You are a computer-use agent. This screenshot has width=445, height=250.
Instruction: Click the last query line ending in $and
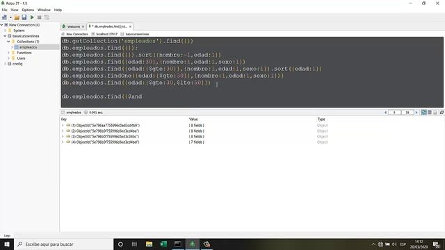tap(102, 97)
